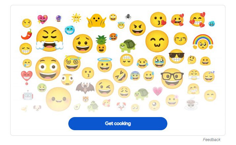Choose the dizzy spiral-eyes emoji

72,63
